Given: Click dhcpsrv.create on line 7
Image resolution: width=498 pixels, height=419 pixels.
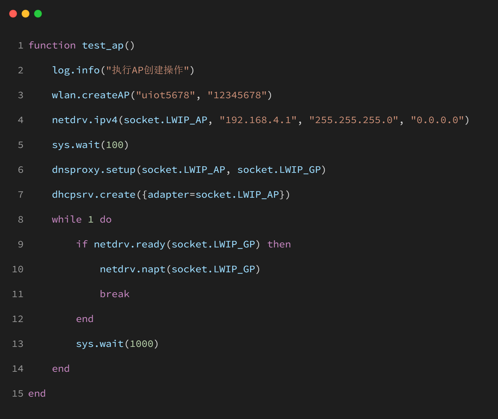Looking at the screenshot, I should pos(94,195).
